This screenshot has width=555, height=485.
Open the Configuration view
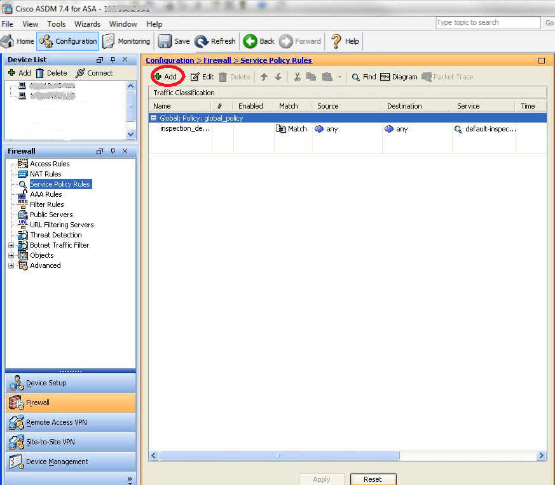click(67, 41)
